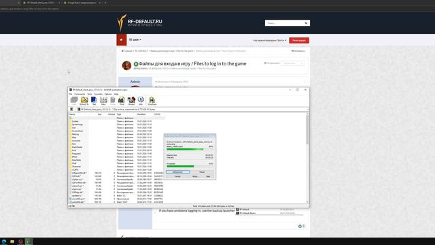The image size is (435, 245).
Task: Open the File menu in WinRAR
Action: [71, 94]
